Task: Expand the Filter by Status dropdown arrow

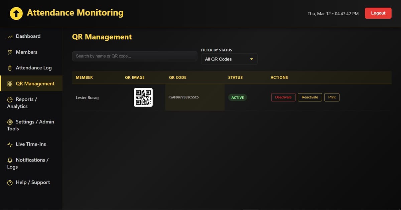Action: point(251,59)
